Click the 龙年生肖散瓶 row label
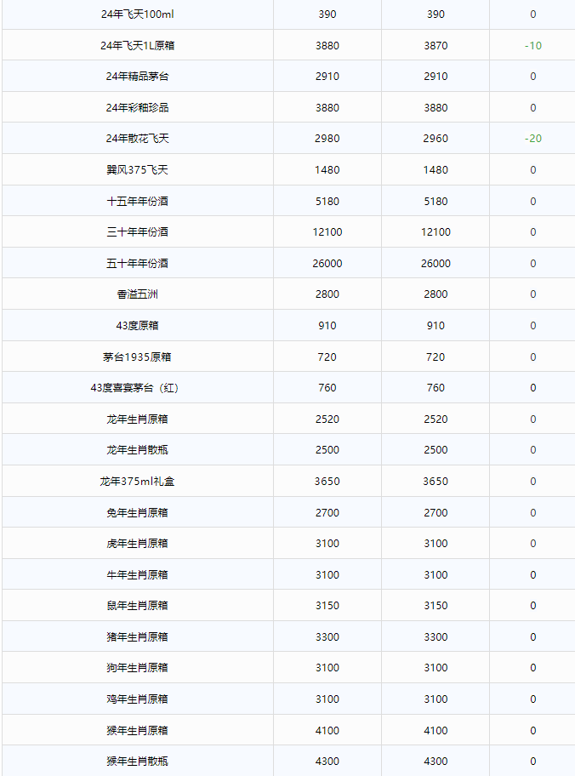575x776 pixels. pos(137,450)
